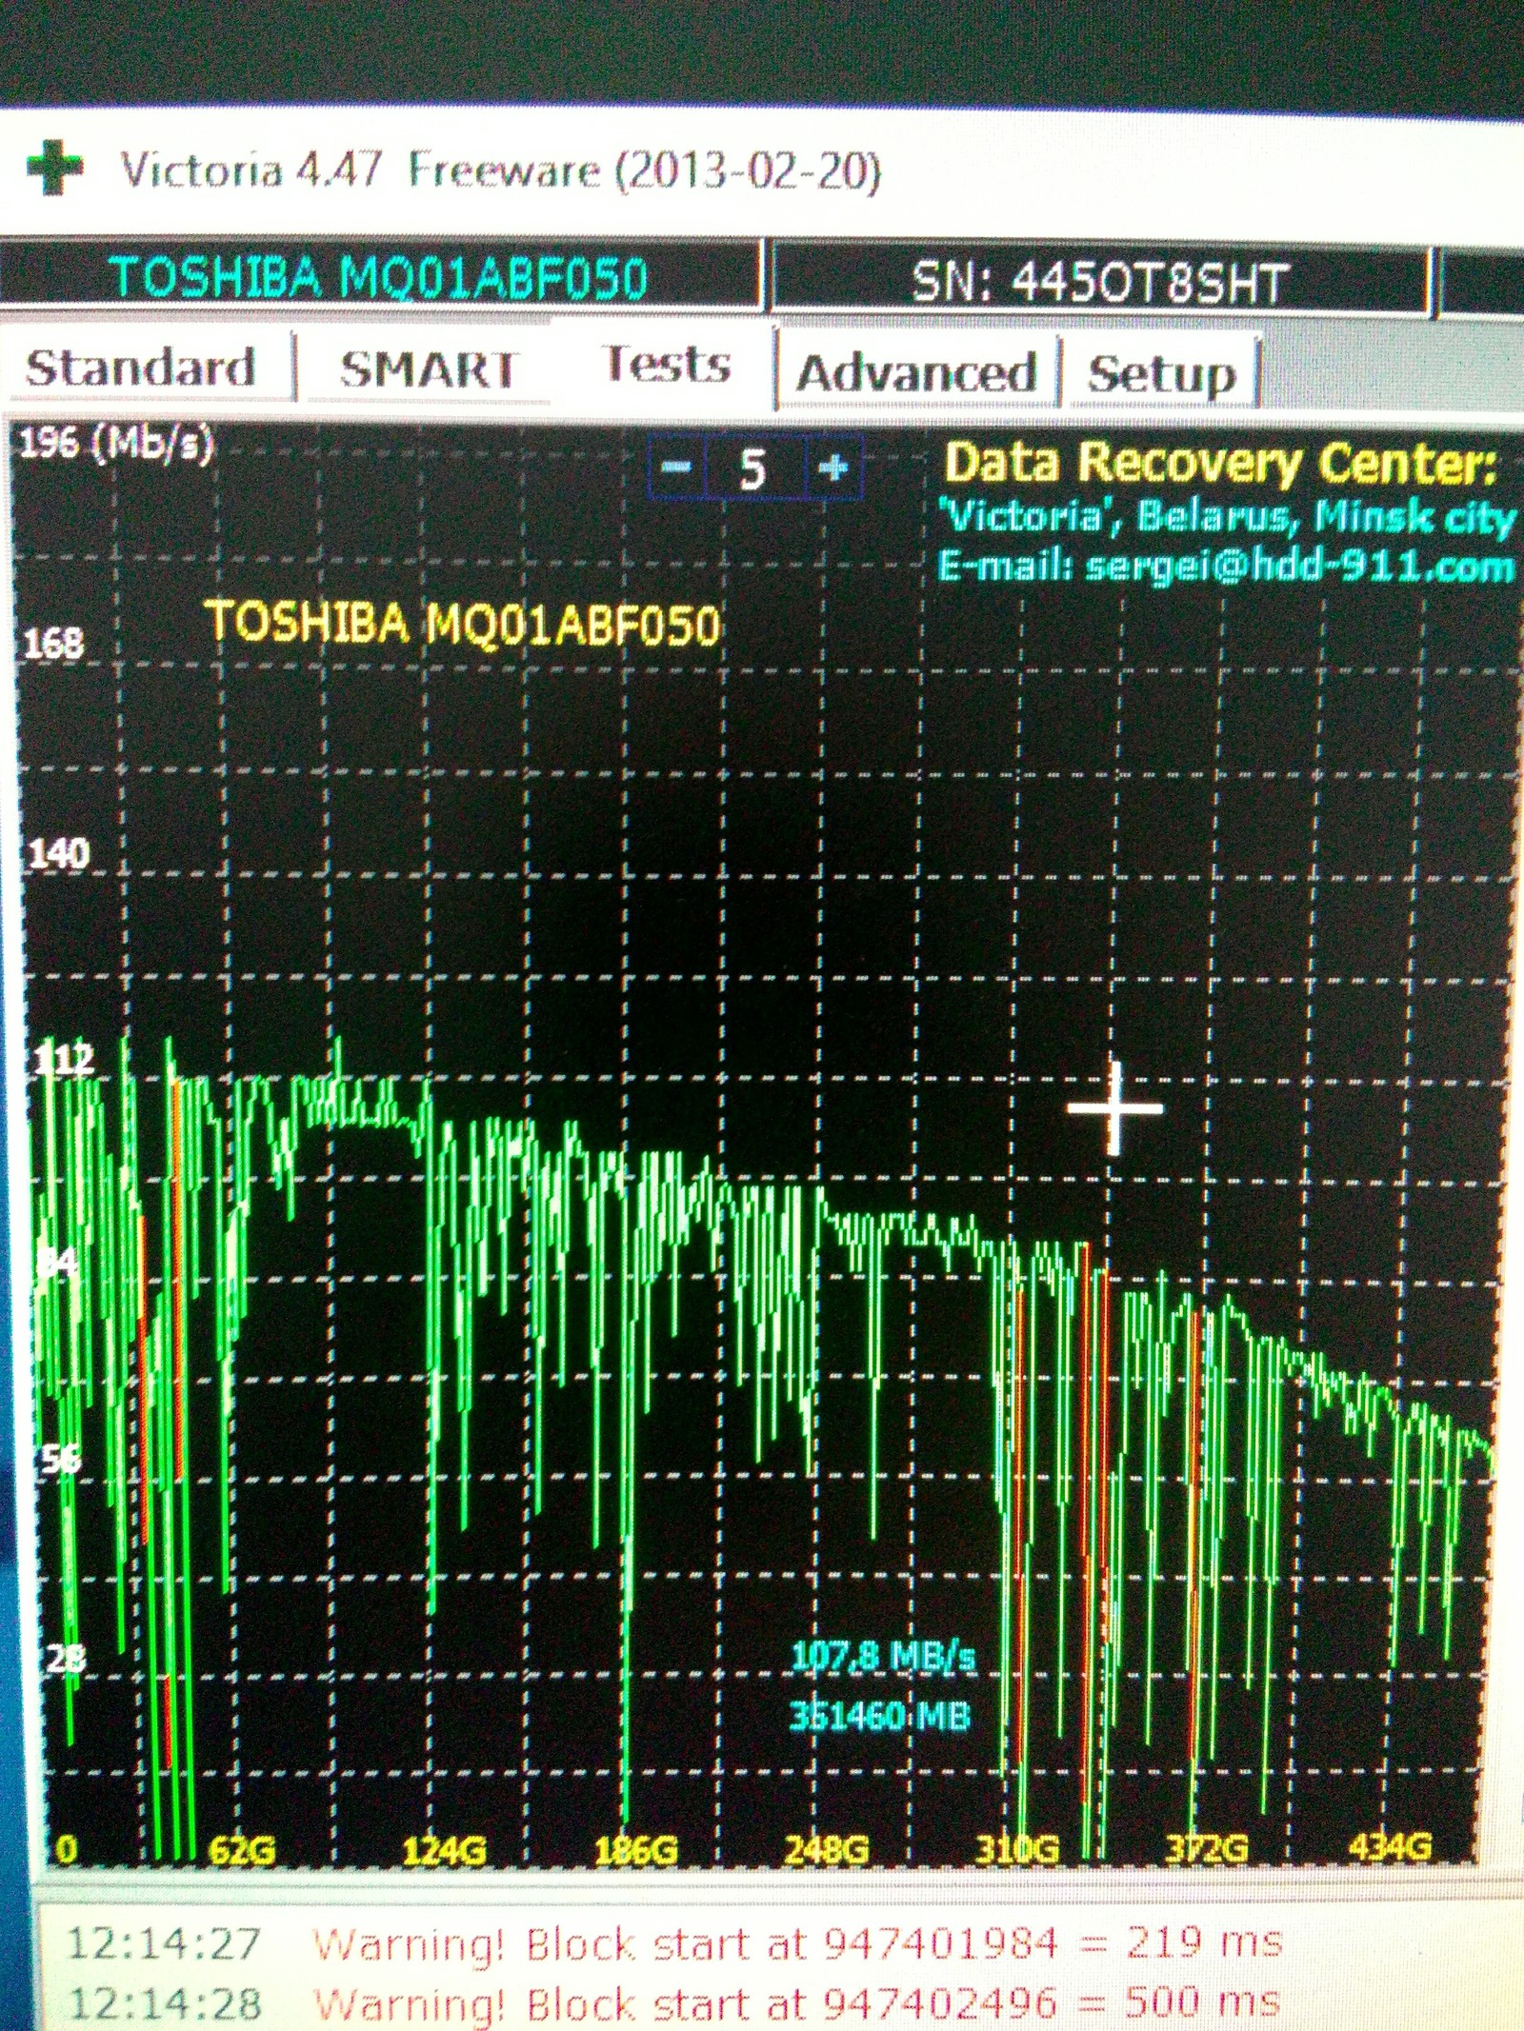Viewport: 1524px width, 2031px height.
Task: Click the white crosshair cursor marker on graph
Action: pyautogui.click(x=1114, y=1107)
